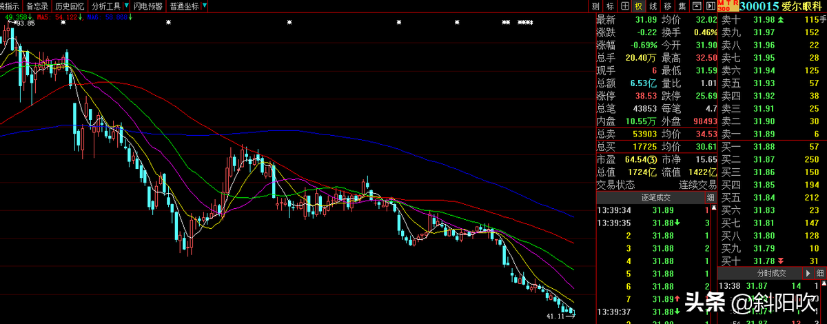This screenshot has height=324, width=827.
Task: Toggle the 权 adjusted-price button
Action: coord(637,6)
